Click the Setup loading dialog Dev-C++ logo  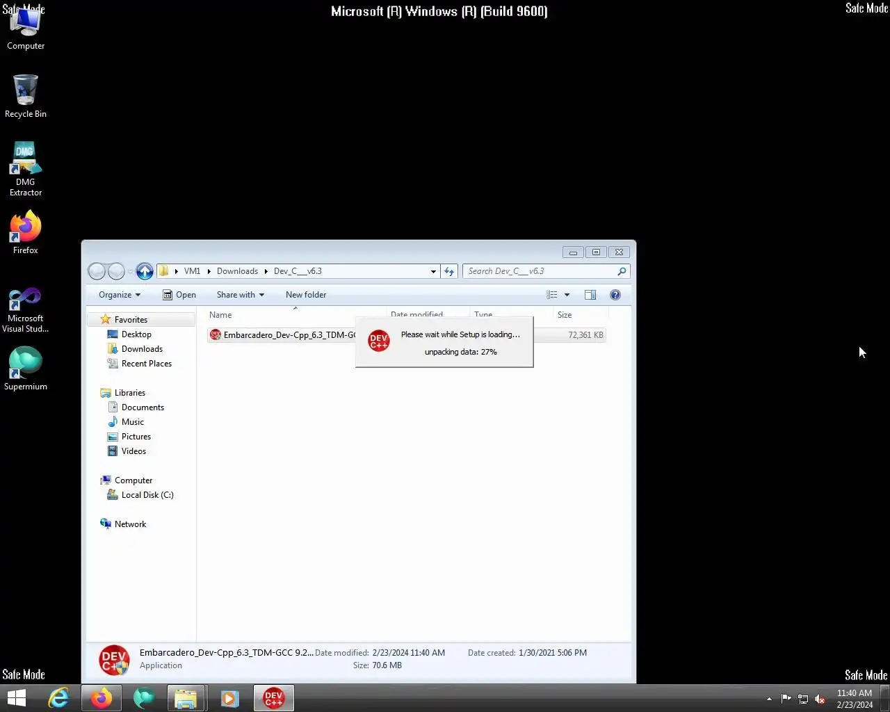(379, 341)
